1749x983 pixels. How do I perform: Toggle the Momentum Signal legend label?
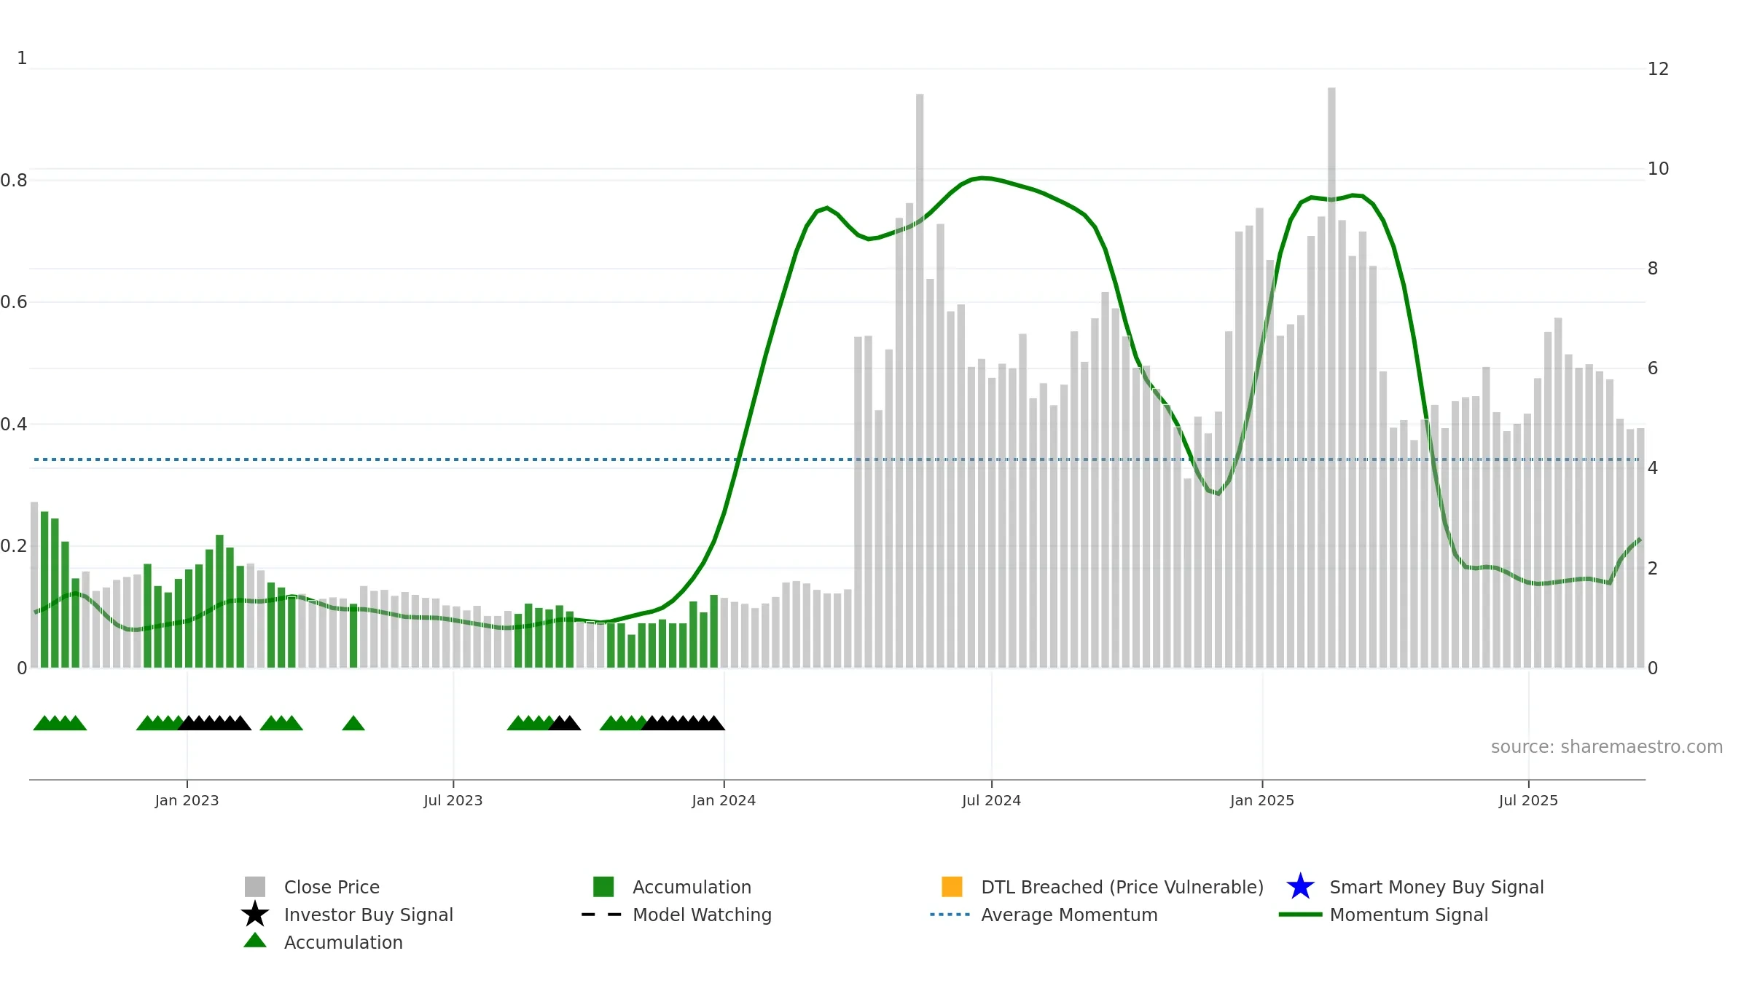pyautogui.click(x=1409, y=915)
